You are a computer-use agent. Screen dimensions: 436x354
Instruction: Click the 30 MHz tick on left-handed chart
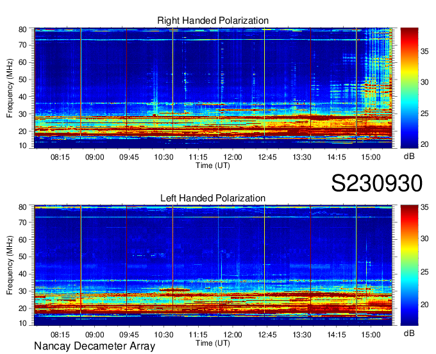[22, 291]
